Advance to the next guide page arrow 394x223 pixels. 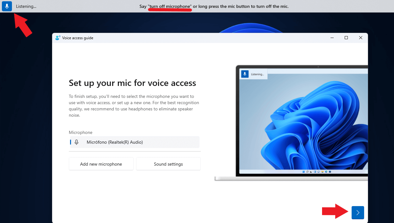coord(358,213)
